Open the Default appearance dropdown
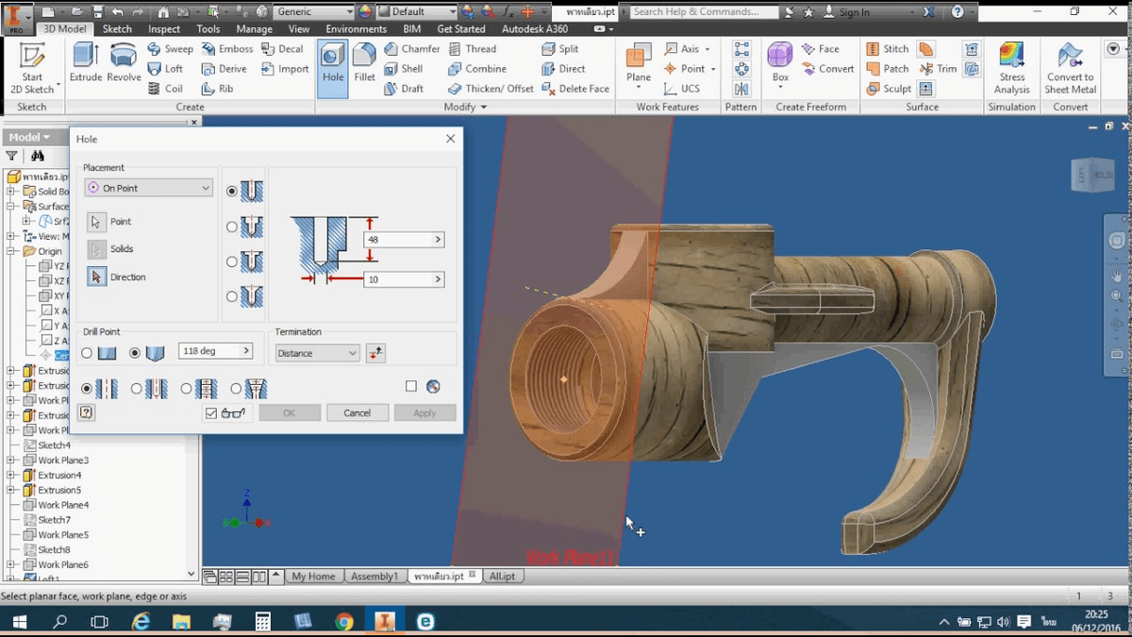 coord(416,12)
